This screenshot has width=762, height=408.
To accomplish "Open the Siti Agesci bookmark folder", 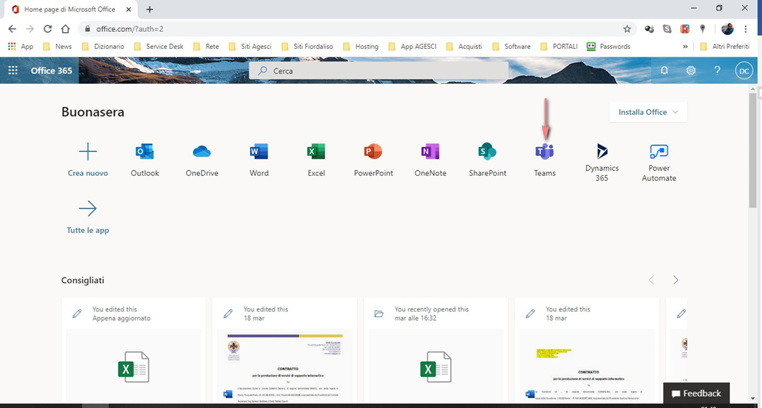I will click(250, 47).
